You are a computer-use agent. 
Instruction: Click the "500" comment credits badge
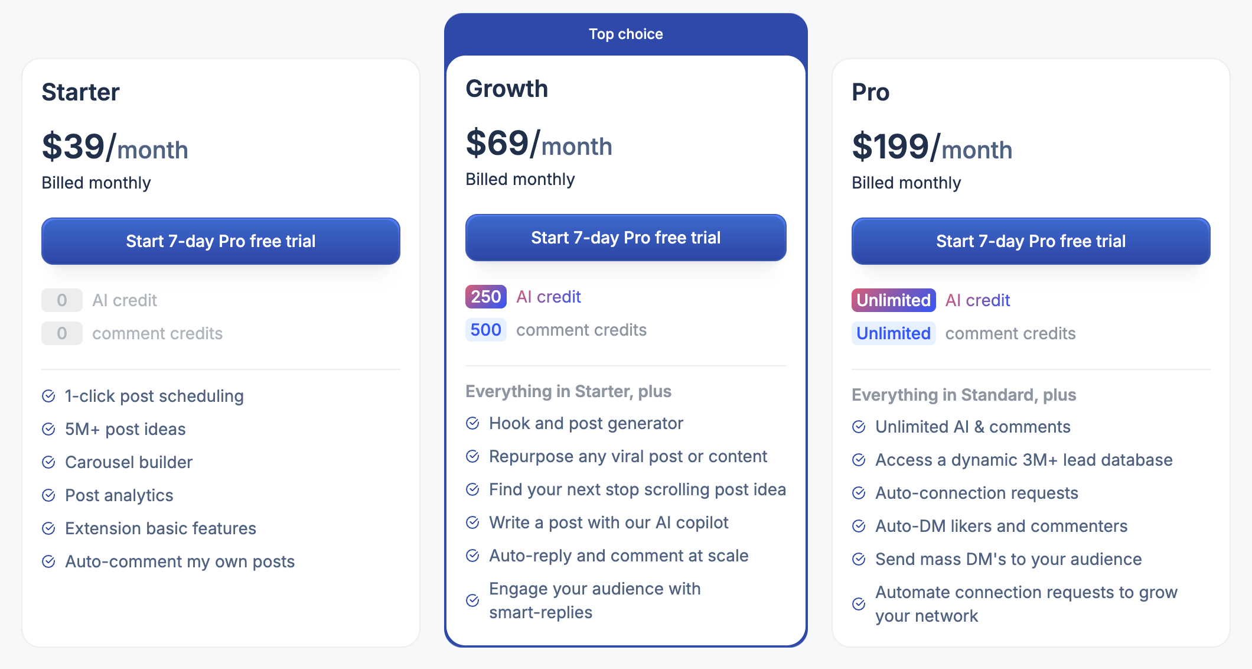point(485,330)
